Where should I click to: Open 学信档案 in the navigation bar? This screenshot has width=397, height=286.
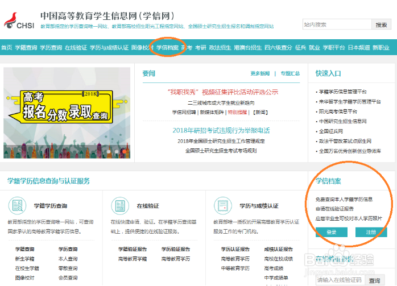(x=167, y=47)
